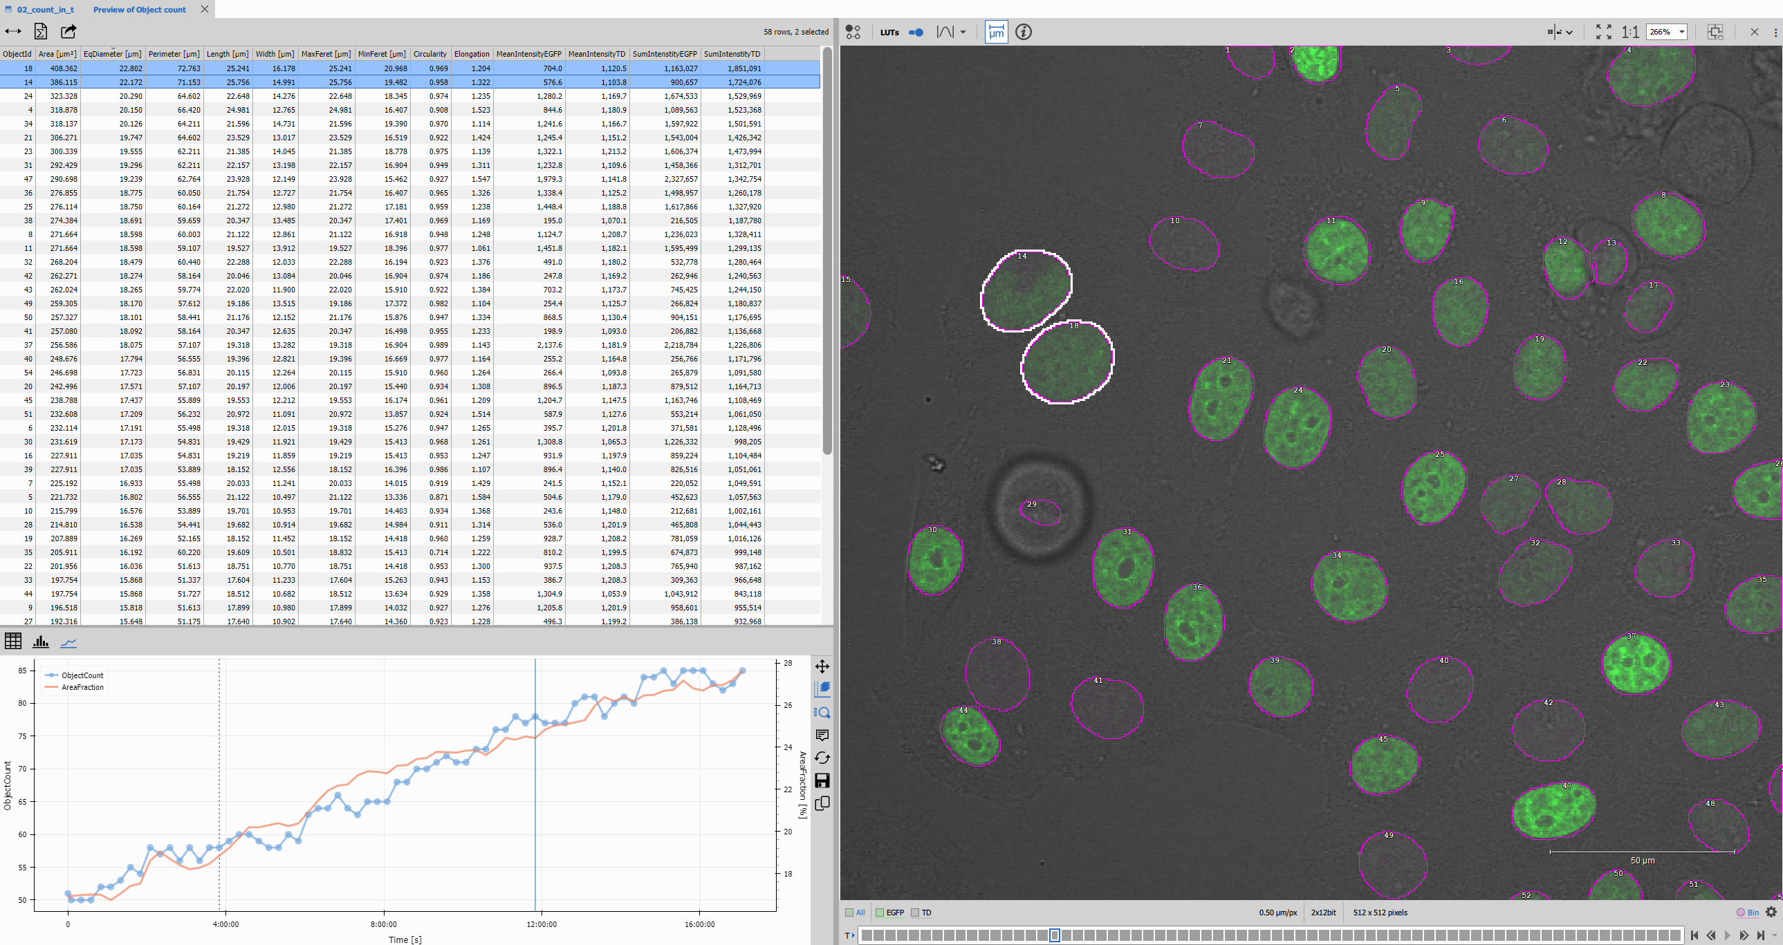This screenshot has height=945, width=1783.
Task: Toggle the TD channel checkbox
Action: pos(915,913)
